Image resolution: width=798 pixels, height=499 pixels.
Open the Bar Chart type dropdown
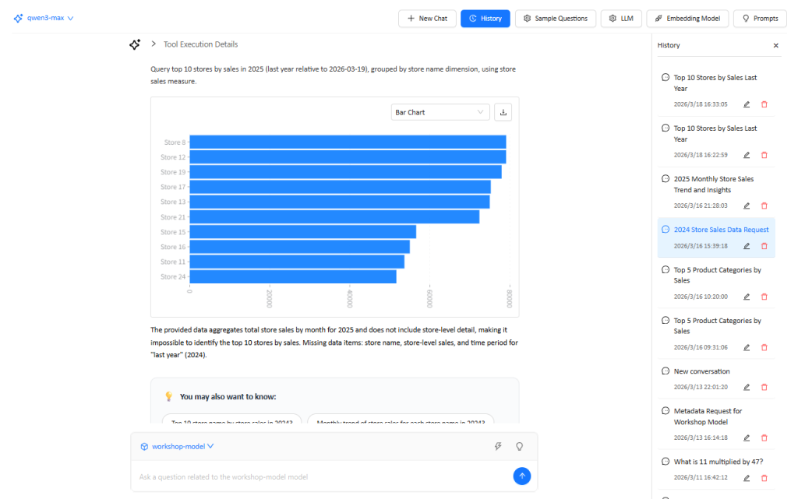tap(440, 112)
